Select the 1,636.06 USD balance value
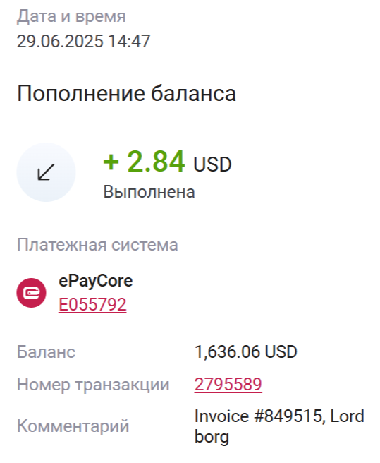 [x=246, y=352]
